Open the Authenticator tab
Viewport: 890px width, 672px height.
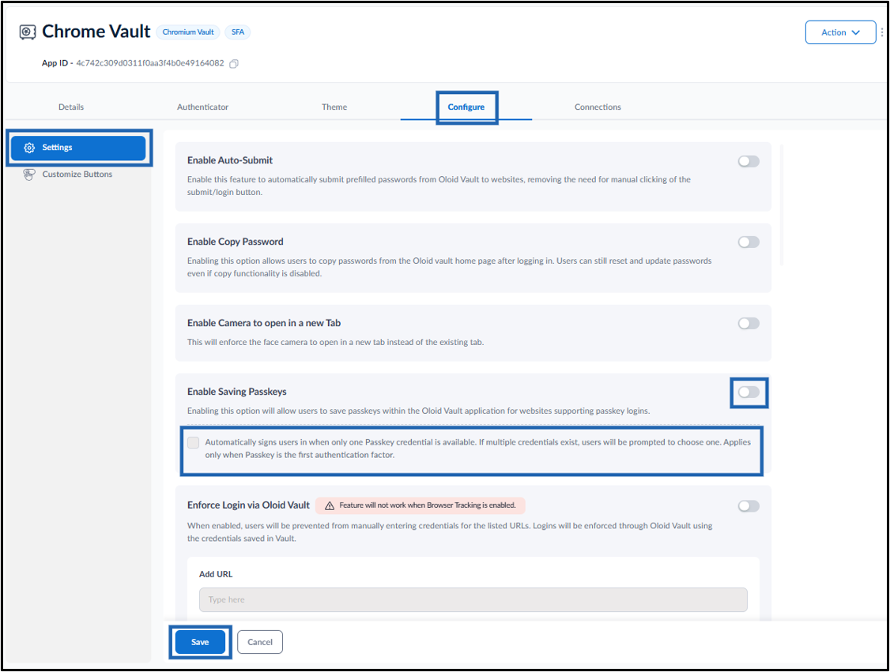202,107
